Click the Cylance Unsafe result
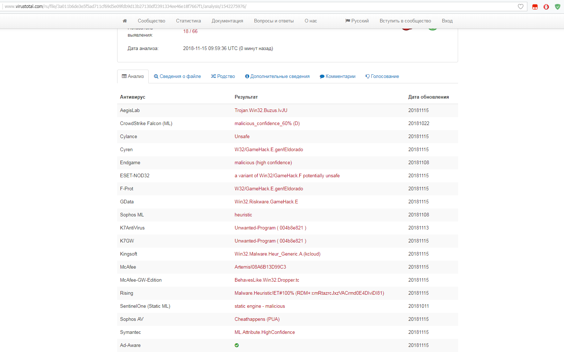564x352 pixels. pyautogui.click(x=242, y=137)
